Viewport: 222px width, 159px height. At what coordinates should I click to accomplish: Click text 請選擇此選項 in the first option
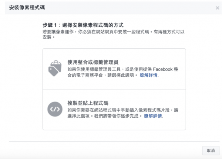point(121,75)
